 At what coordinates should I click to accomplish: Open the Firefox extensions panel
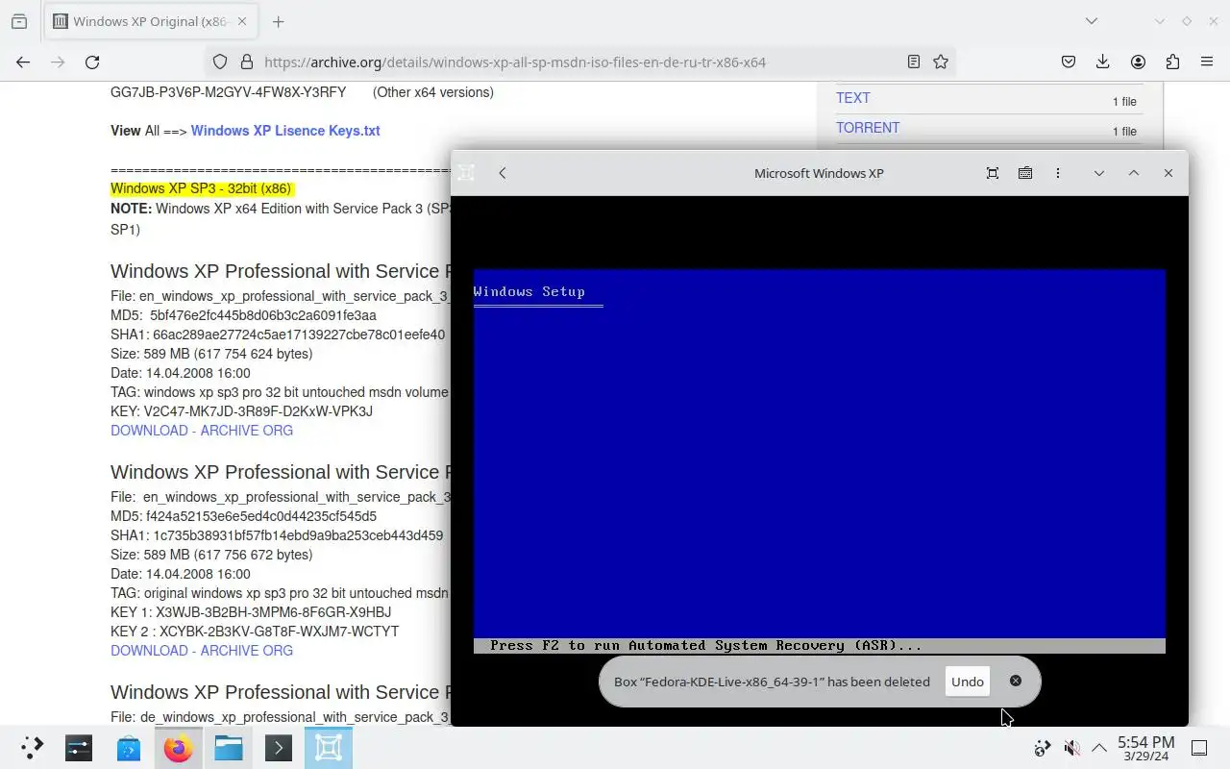(x=1172, y=62)
